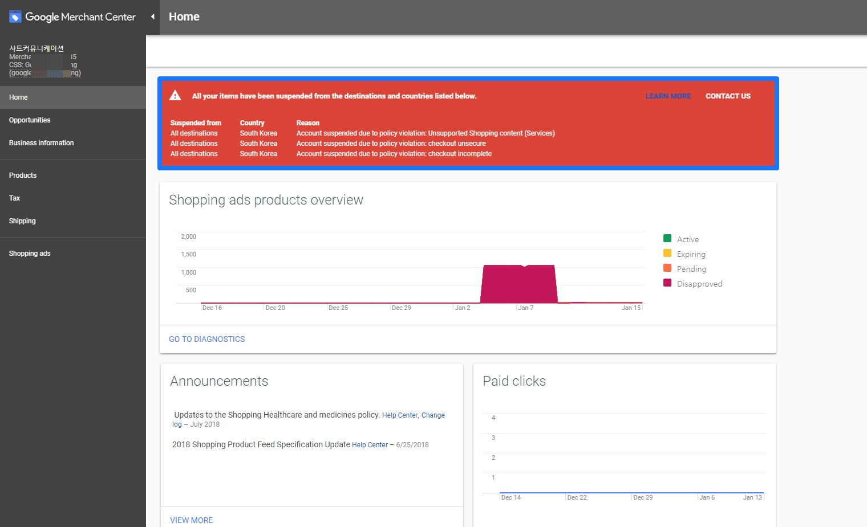The height and width of the screenshot is (527, 867).
Task: Click the merchant account name in sidebar
Action: (x=37, y=48)
